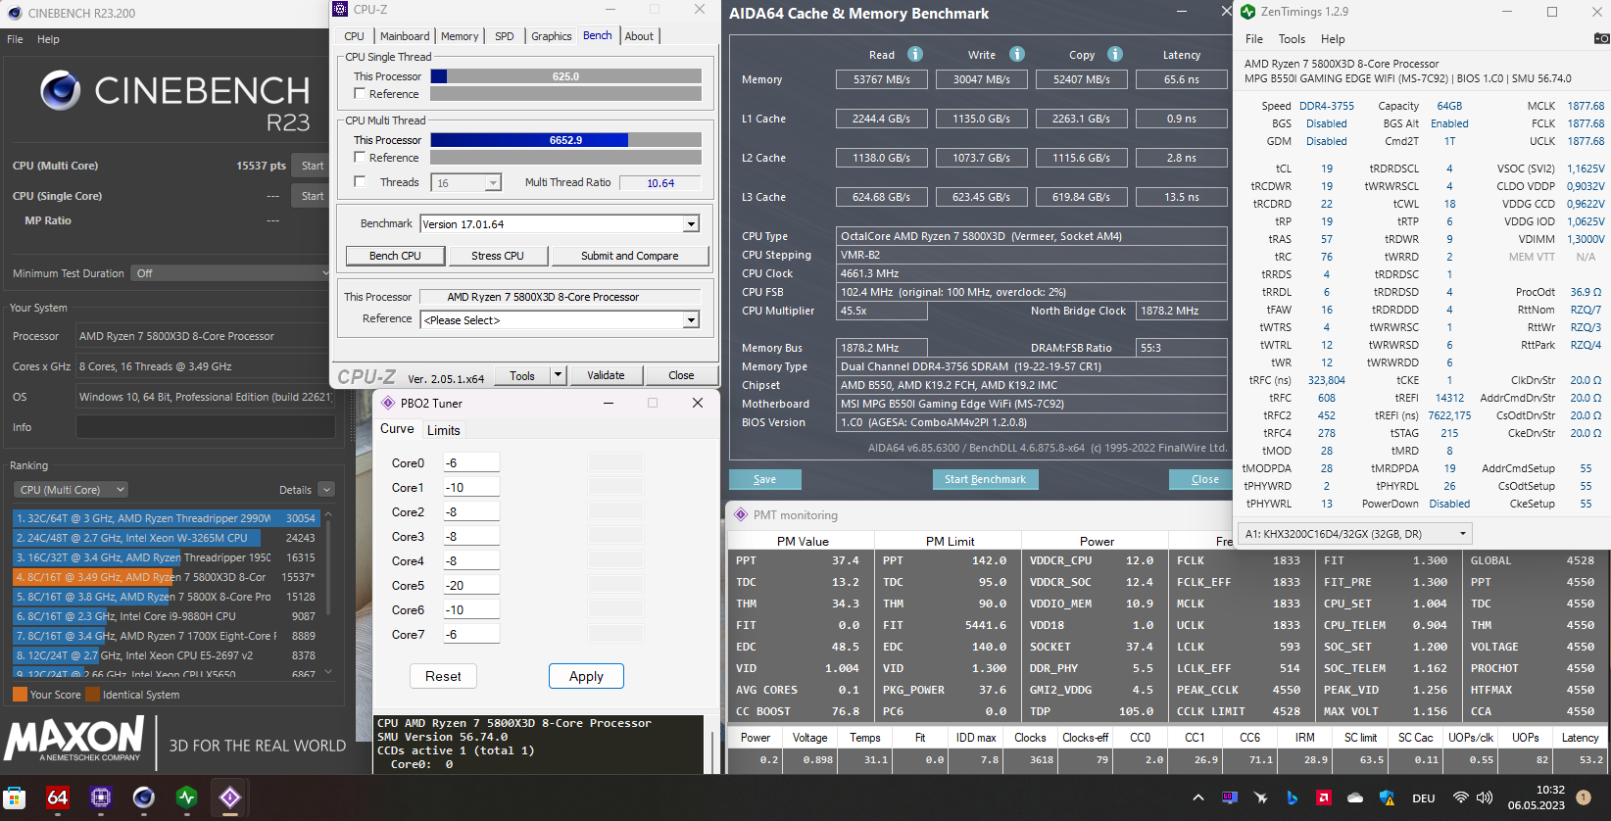The width and height of the screenshot is (1611, 821).
Task: Open the Graphics tab in CPU-Z
Action: 552,36
